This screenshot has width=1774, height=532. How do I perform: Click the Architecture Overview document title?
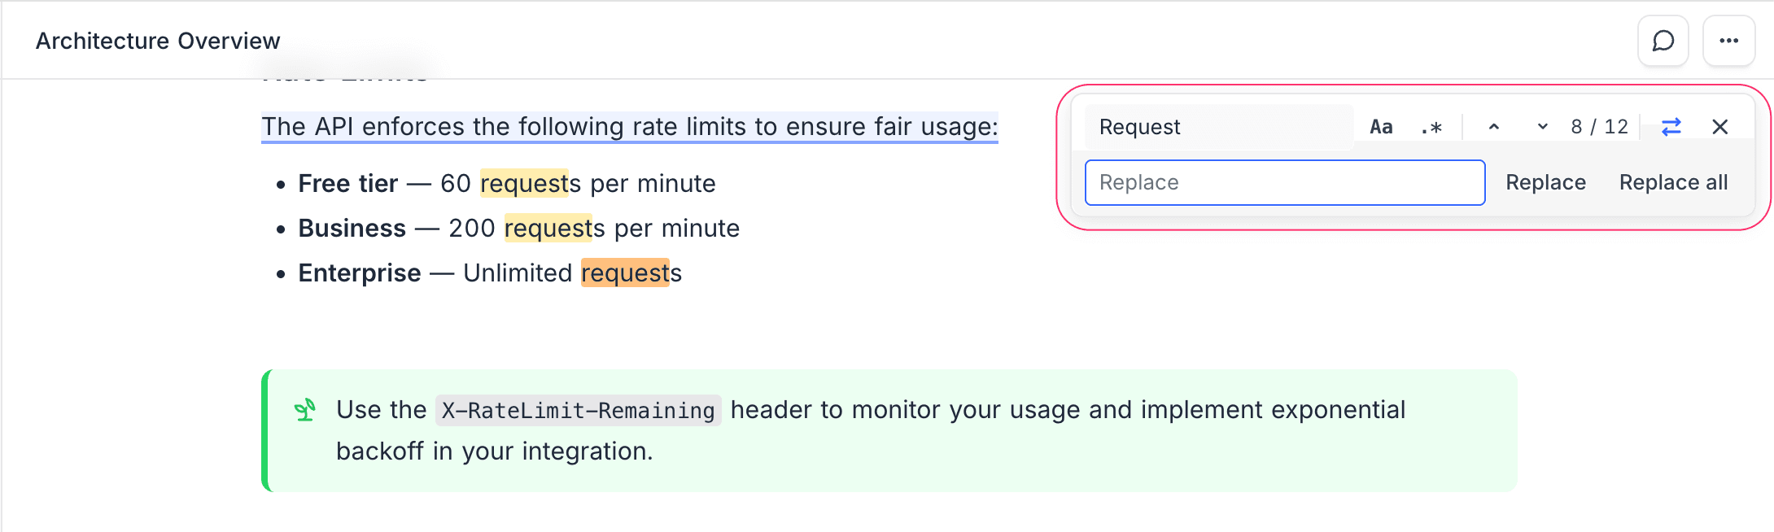pos(157,41)
